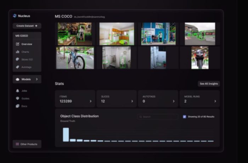The width and height of the screenshot is (248, 163).
Task: Click the object class Search field
Action: pos(158,116)
